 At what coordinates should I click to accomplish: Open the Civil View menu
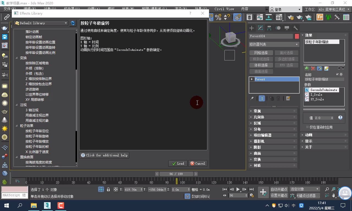point(224,9)
